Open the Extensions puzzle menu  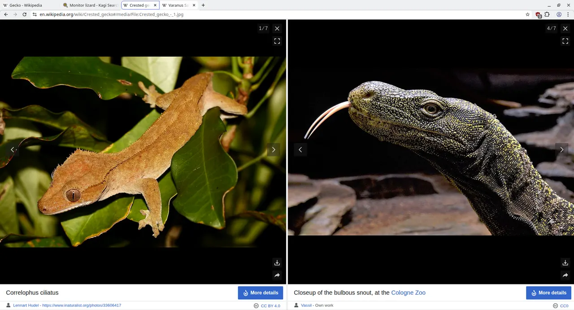pyautogui.click(x=547, y=14)
